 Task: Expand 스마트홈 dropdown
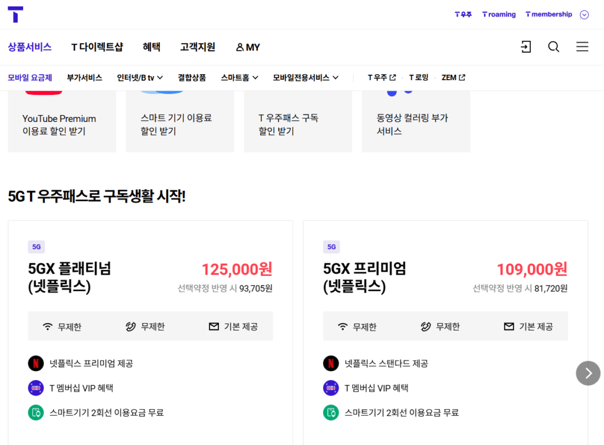pos(239,78)
